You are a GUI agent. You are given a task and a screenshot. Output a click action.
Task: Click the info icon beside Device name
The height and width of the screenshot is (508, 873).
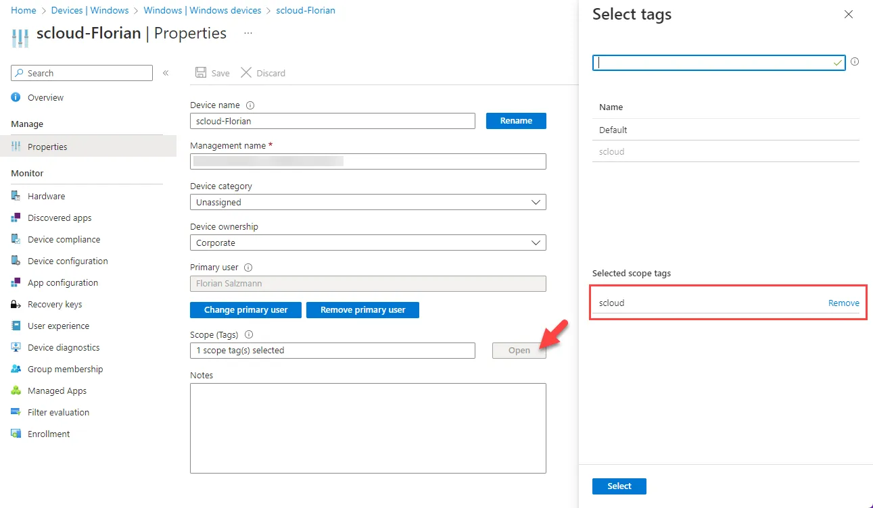(x=250, y=105)
